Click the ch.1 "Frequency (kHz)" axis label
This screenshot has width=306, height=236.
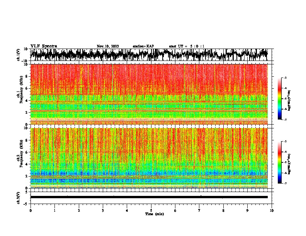click(21, 89)
